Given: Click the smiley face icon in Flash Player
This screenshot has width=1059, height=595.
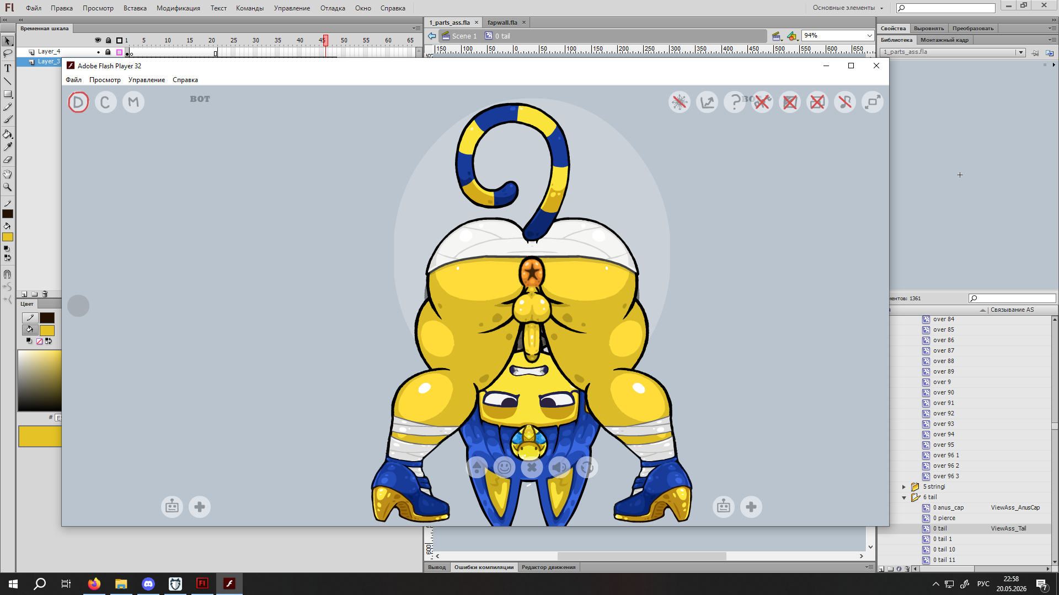Looking at the screenshot, I should [504, 468].
